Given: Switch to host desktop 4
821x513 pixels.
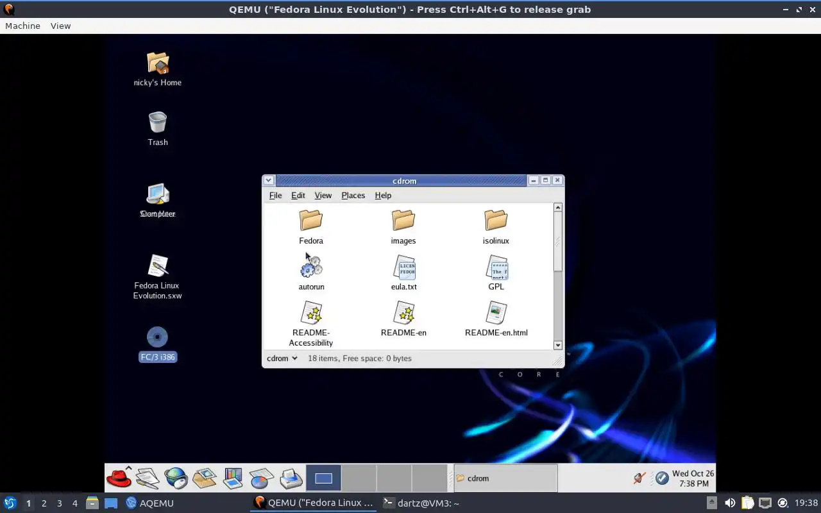Looking at the screenshot, I should (74, 503).
